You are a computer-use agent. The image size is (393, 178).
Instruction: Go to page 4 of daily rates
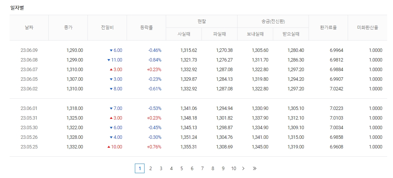171,168
